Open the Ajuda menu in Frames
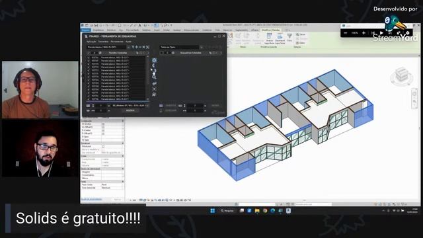423x238 pixels. (128, 42)
